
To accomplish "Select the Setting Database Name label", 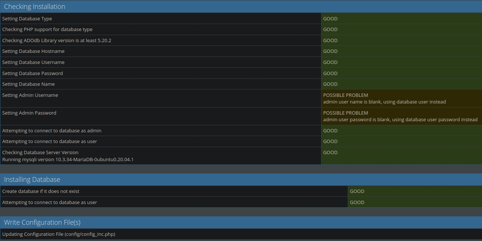I will point(28,84).
